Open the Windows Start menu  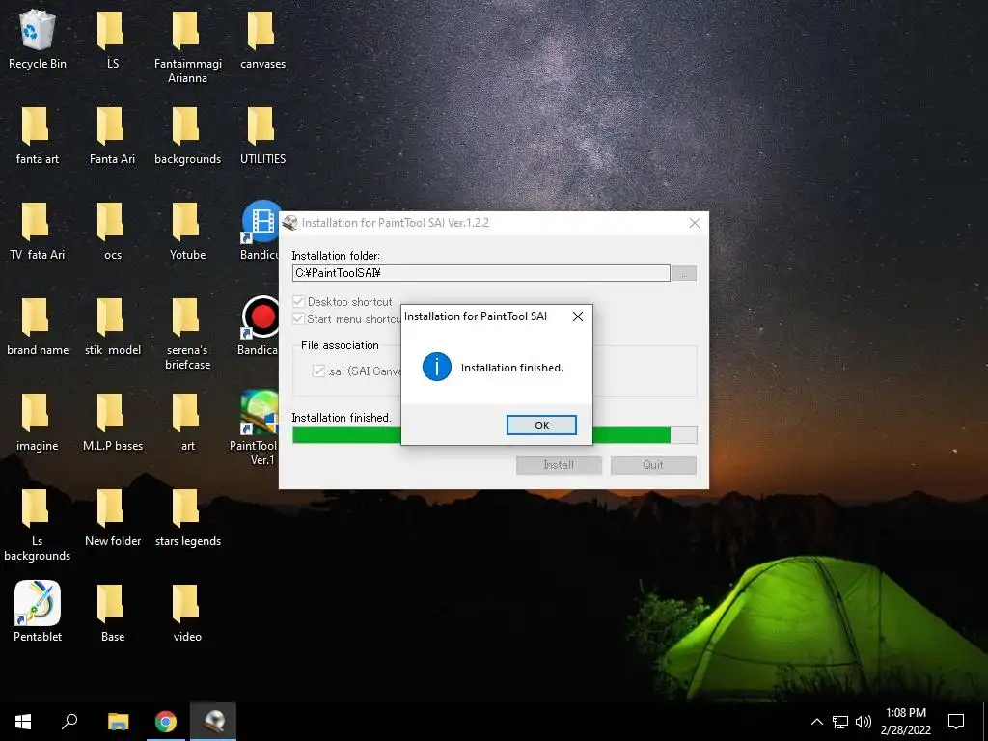(23, 722)
